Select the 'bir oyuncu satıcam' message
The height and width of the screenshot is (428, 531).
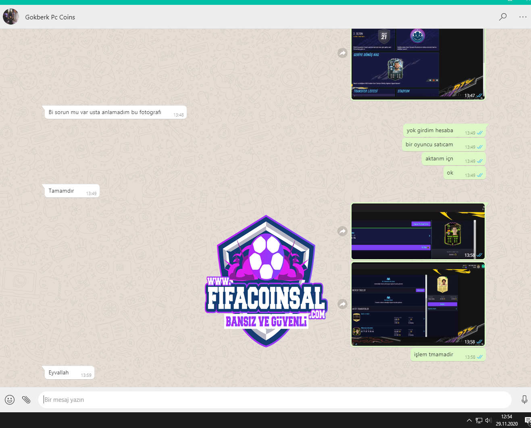coord(444,145)
